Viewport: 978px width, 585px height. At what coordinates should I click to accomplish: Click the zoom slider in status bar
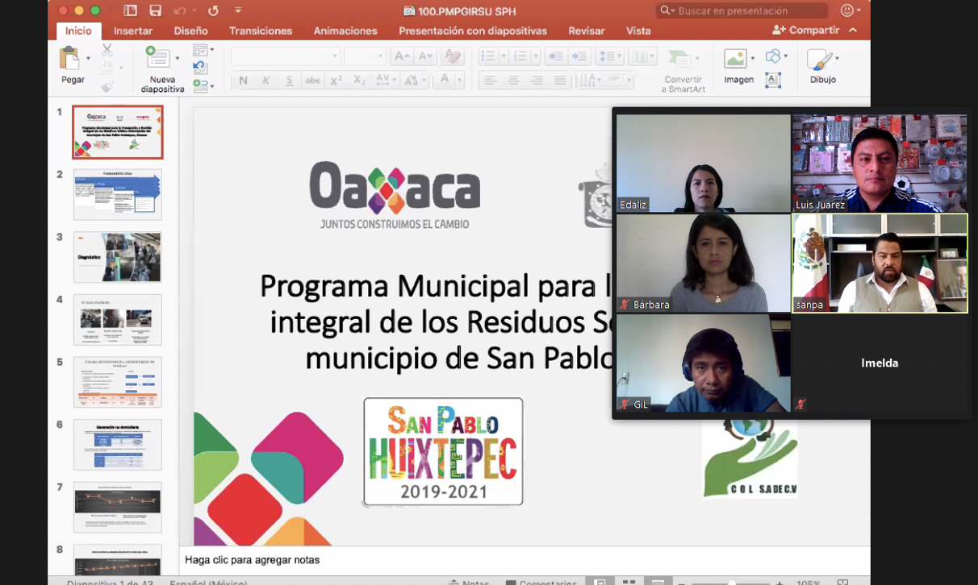(731, 582)
